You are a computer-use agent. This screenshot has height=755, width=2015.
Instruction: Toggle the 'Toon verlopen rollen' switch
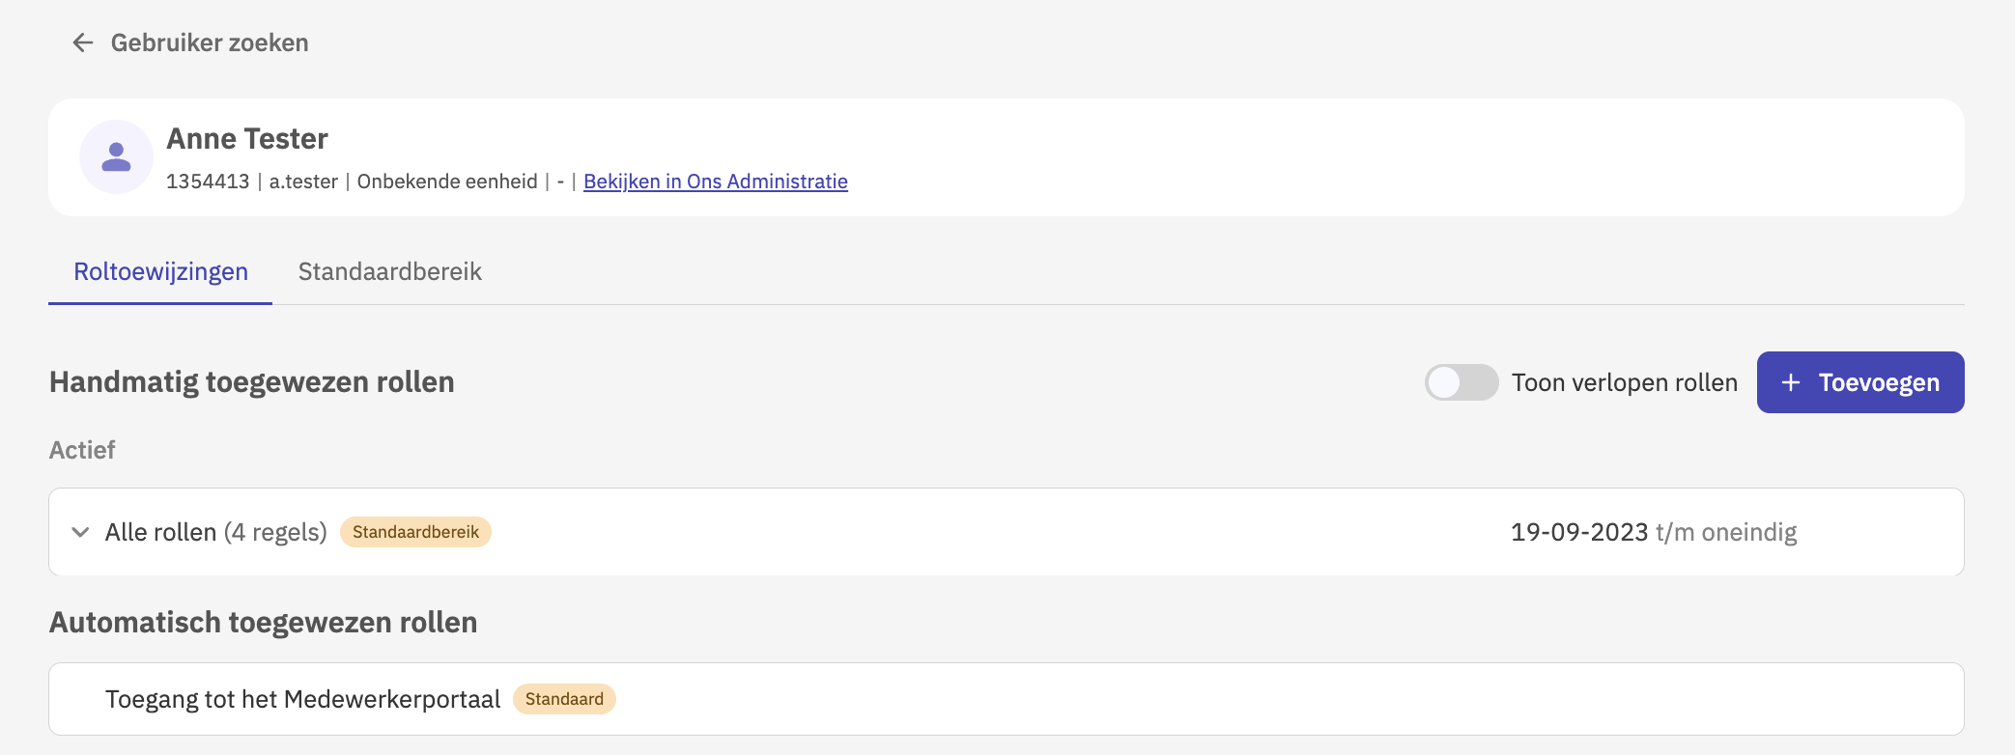pos(1461,382)
